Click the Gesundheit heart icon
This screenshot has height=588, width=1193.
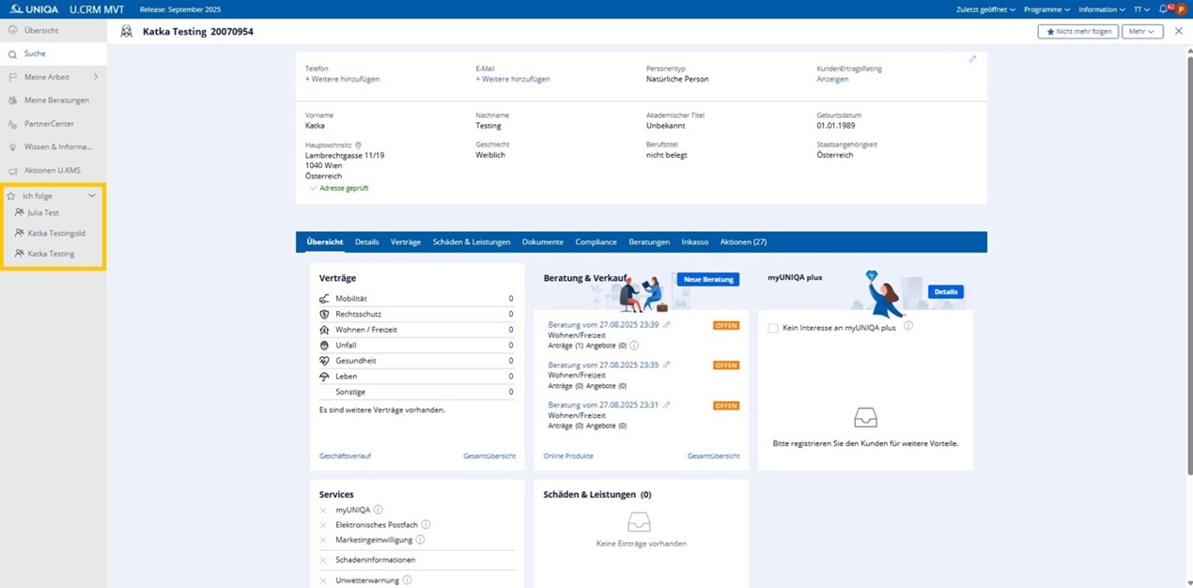point(324,361)
